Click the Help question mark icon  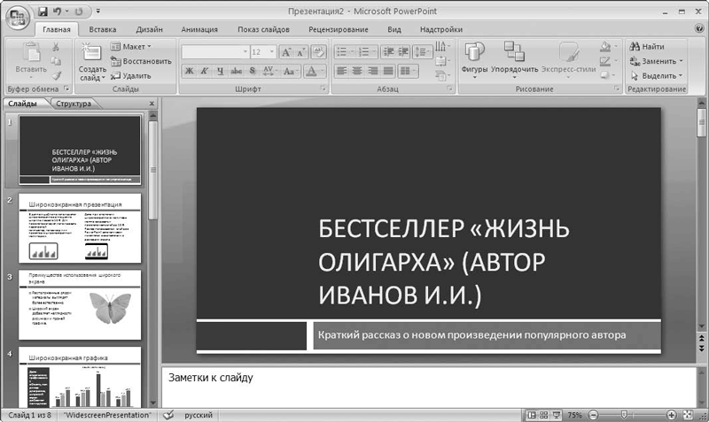coord(701,29)
